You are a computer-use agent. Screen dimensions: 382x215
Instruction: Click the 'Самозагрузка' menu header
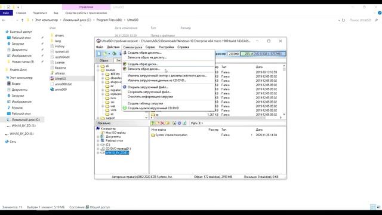tap(133, 47)
